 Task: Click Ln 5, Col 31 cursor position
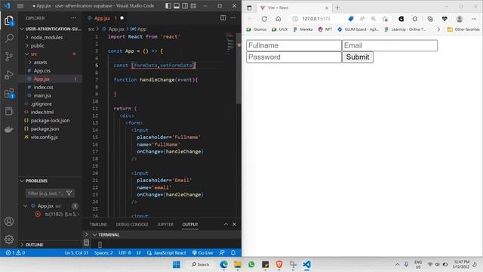(x=76, y=252)
